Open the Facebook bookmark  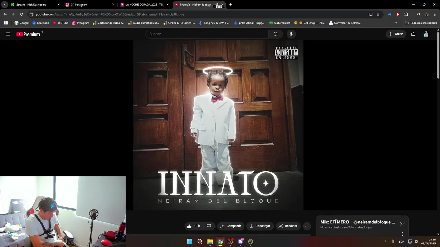coord(41,23)
